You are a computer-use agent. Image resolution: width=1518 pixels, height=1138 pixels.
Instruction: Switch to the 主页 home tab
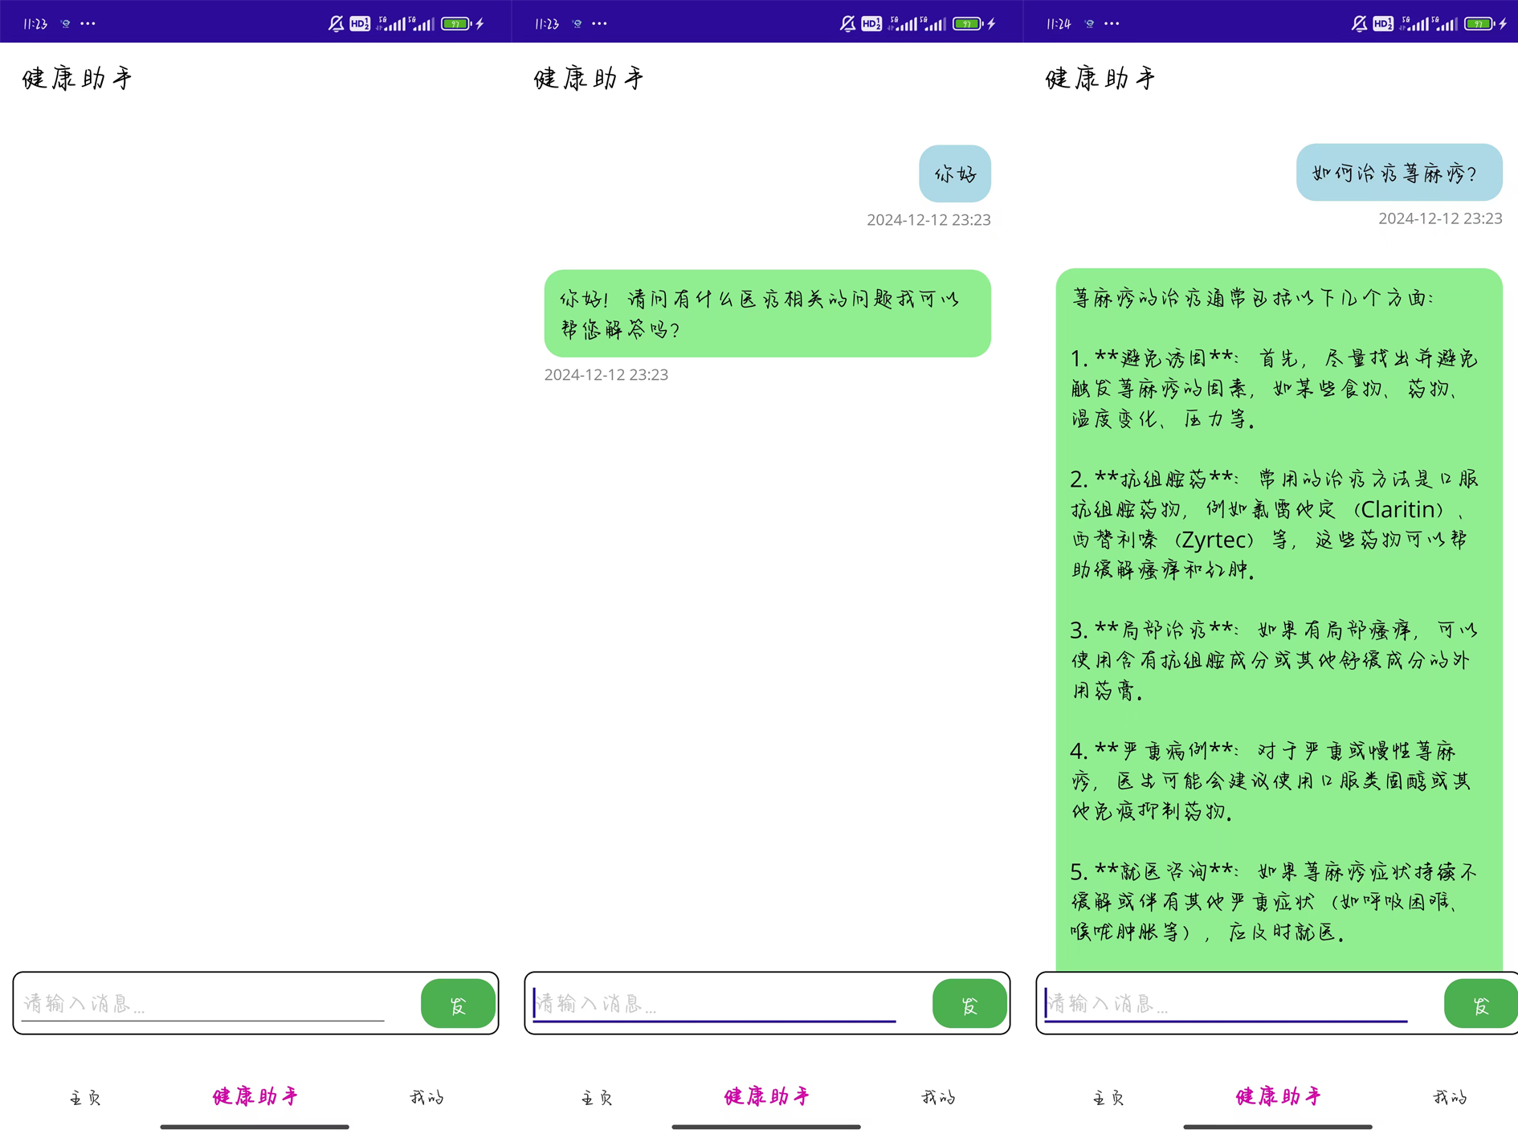(x=84, y=1096)
